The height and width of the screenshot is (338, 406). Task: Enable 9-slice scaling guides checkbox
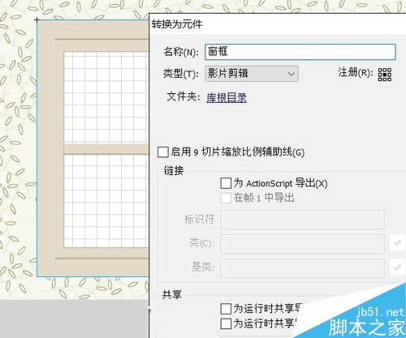(163, 152)
